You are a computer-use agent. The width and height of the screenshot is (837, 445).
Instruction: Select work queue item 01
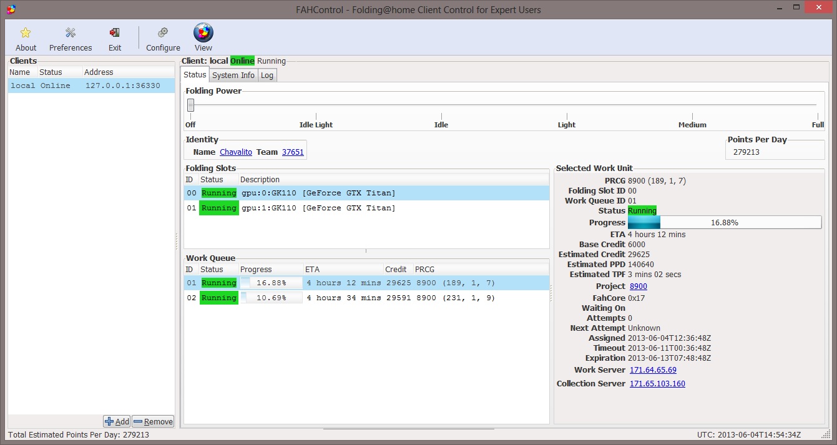[366, 283]
